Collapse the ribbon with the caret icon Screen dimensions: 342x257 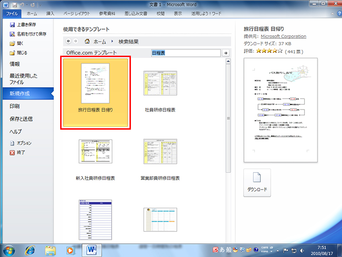pos(332,14)
